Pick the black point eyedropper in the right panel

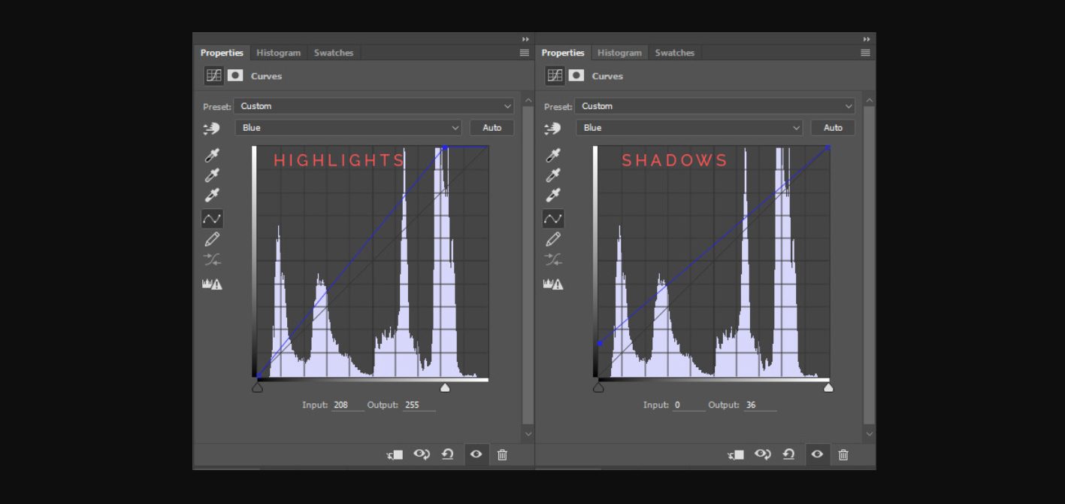pos(553,156)
